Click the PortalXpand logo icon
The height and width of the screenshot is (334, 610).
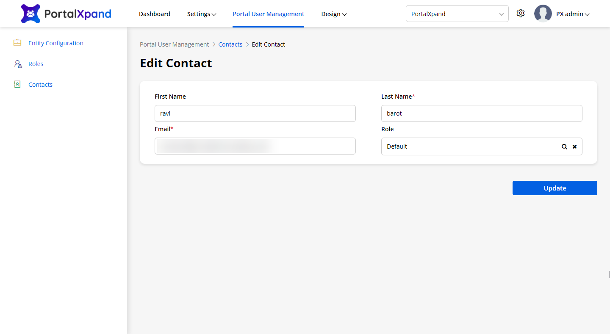click(x=30, y=14)
